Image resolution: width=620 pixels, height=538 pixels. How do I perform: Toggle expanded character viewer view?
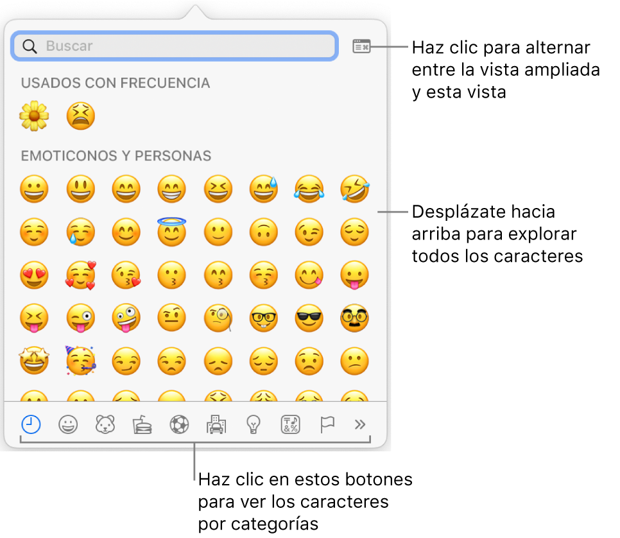point(361,46)
